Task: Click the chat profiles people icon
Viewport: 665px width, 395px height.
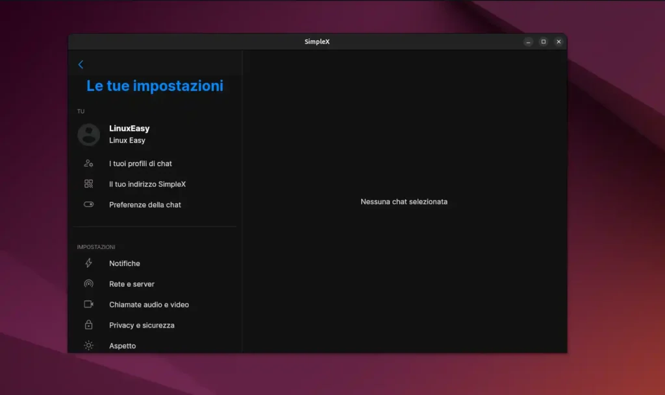Action: pyautogui.click(x=88, y=163)
